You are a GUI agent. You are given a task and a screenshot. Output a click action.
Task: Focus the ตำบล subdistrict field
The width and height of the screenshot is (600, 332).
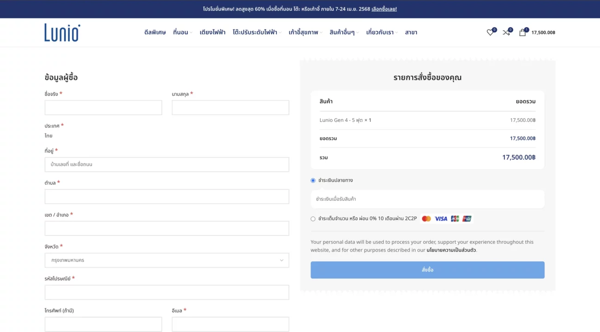tap(167, 197)
